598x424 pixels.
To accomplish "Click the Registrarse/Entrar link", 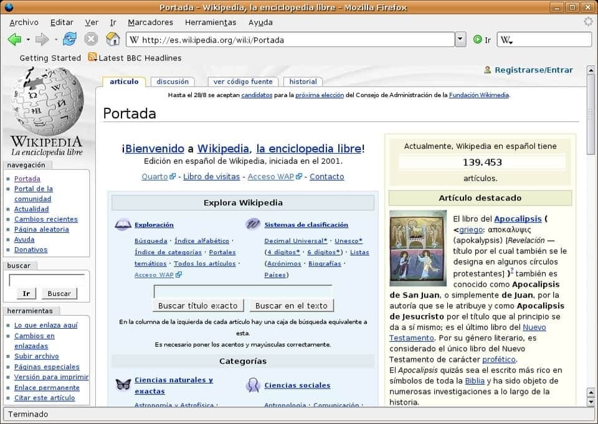I will (x=534, y=70).
